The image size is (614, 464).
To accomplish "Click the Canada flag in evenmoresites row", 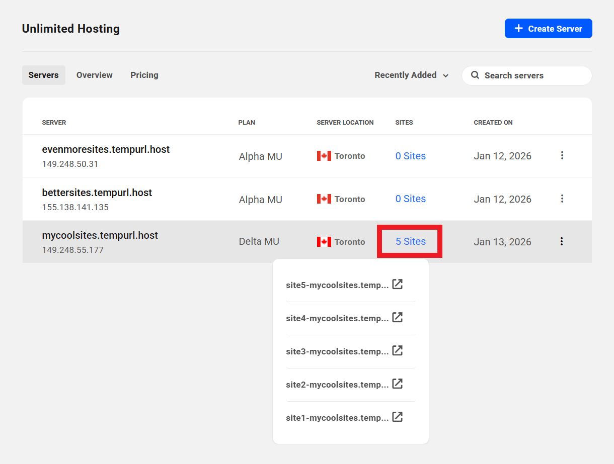I will point(324,156).
